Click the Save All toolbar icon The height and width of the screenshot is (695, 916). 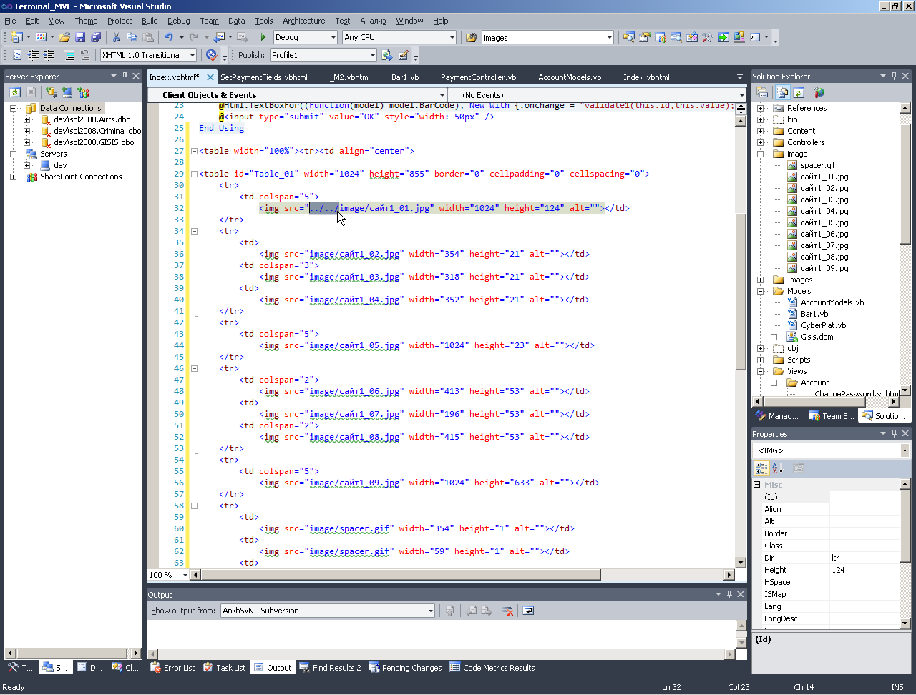tap(96, 37)
